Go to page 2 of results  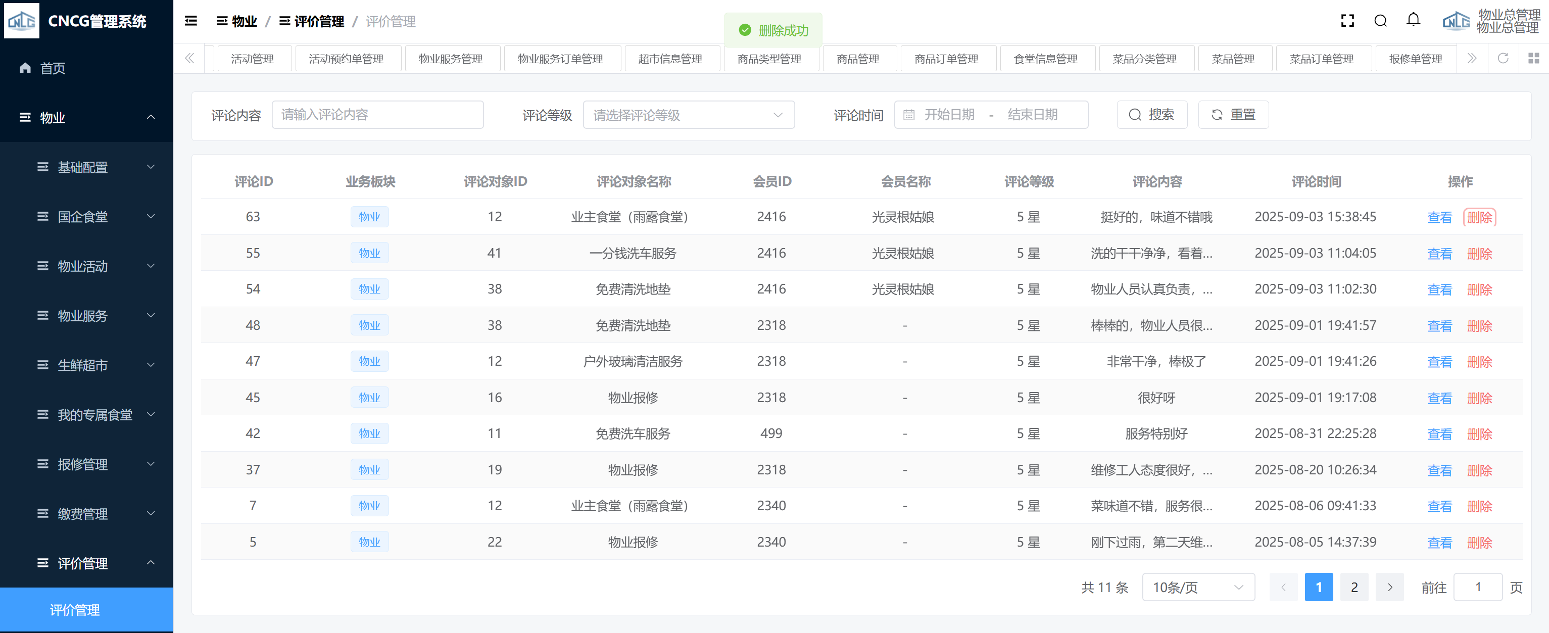click(1353, 588)
